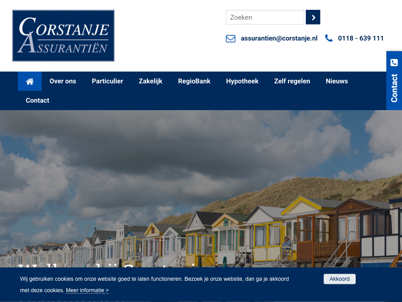The height and width of the screenshot is (302, 402).
Task: Click Contact in the main navigation
Action: click(38, 101)
